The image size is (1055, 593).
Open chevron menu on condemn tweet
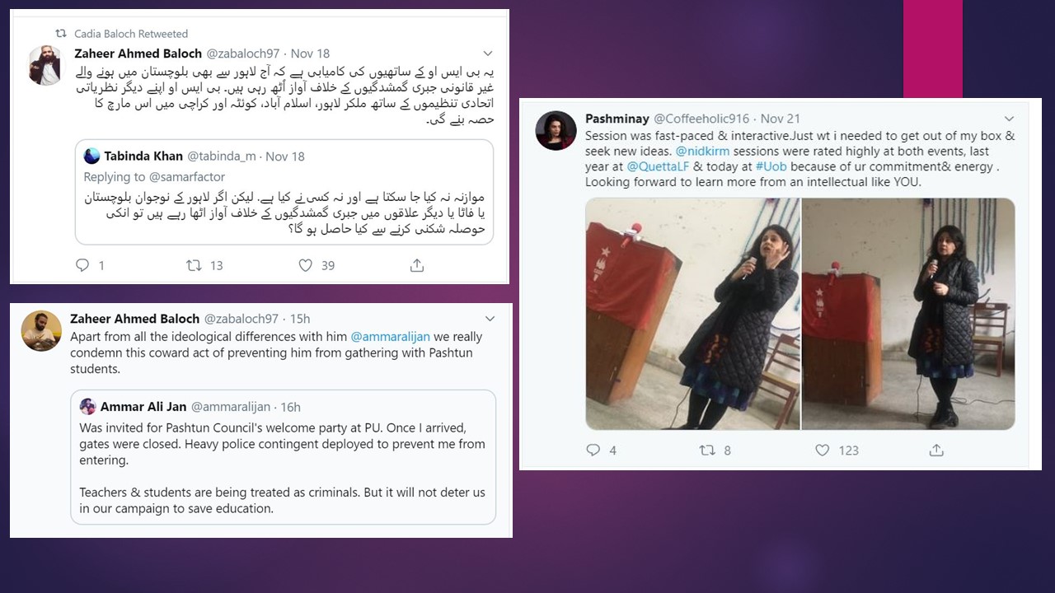(490, 319)
